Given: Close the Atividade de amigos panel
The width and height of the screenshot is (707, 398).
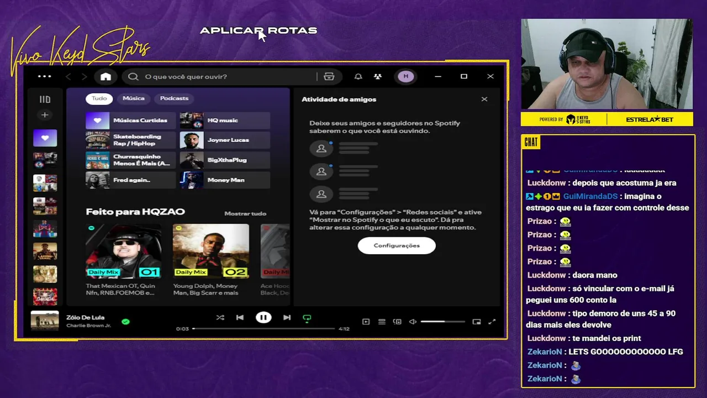Looking at the screenshot, I should tap(484, 99).
